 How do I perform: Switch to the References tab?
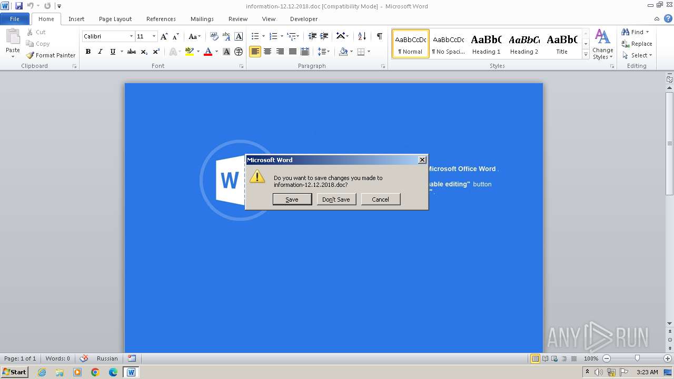161,19
